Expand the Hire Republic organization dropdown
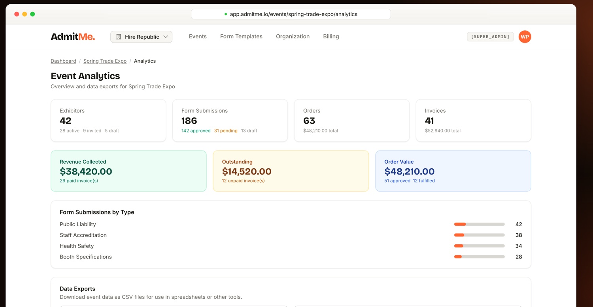Viewport: 593px width, 307px height. coord(141,37)
